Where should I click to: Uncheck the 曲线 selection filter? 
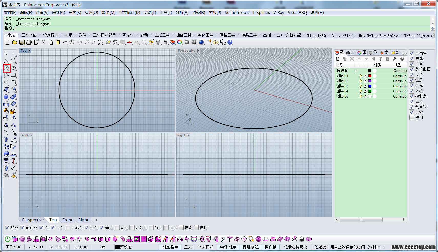pyautogui.click(x=412, y=58)
